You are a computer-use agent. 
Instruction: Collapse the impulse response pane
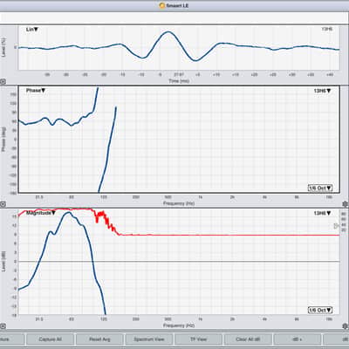point(3,82)
